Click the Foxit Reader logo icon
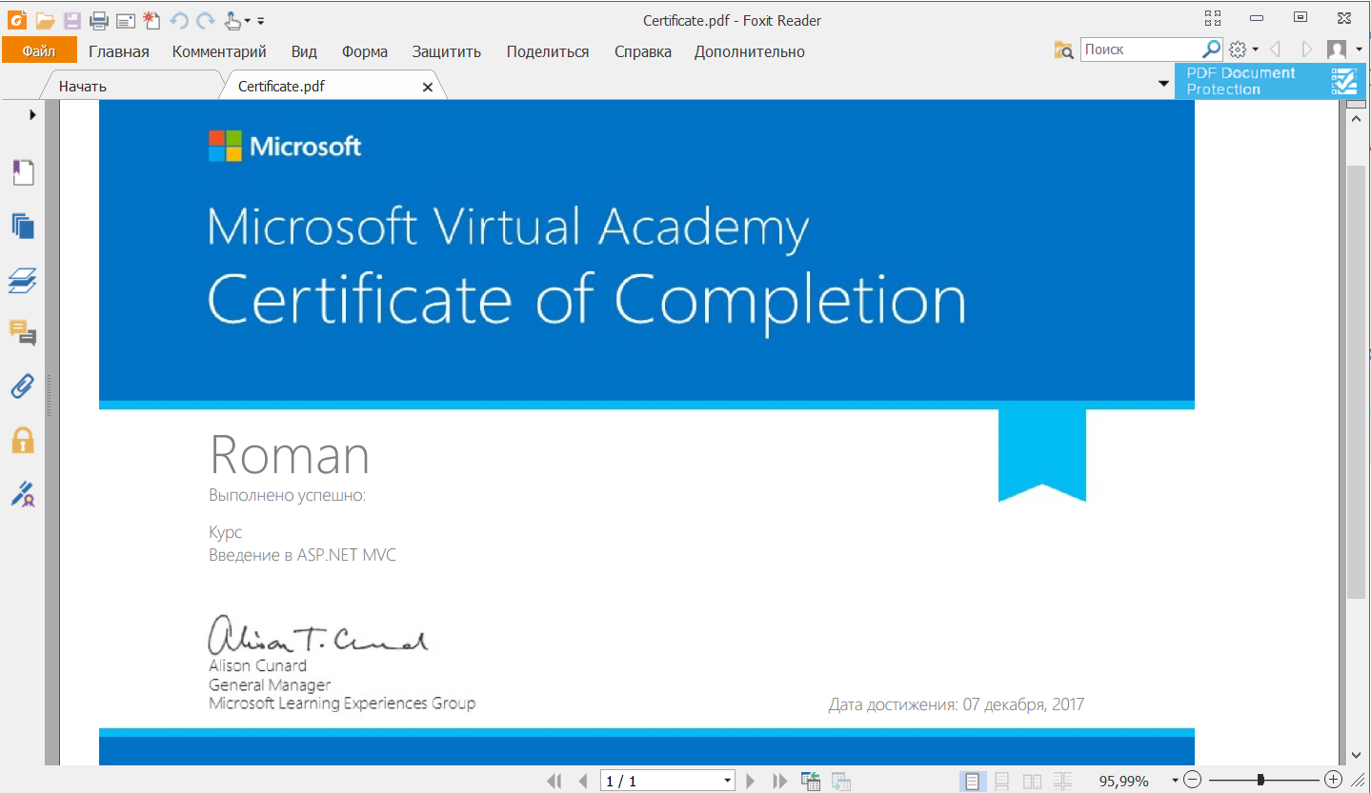 coord(17,20)
